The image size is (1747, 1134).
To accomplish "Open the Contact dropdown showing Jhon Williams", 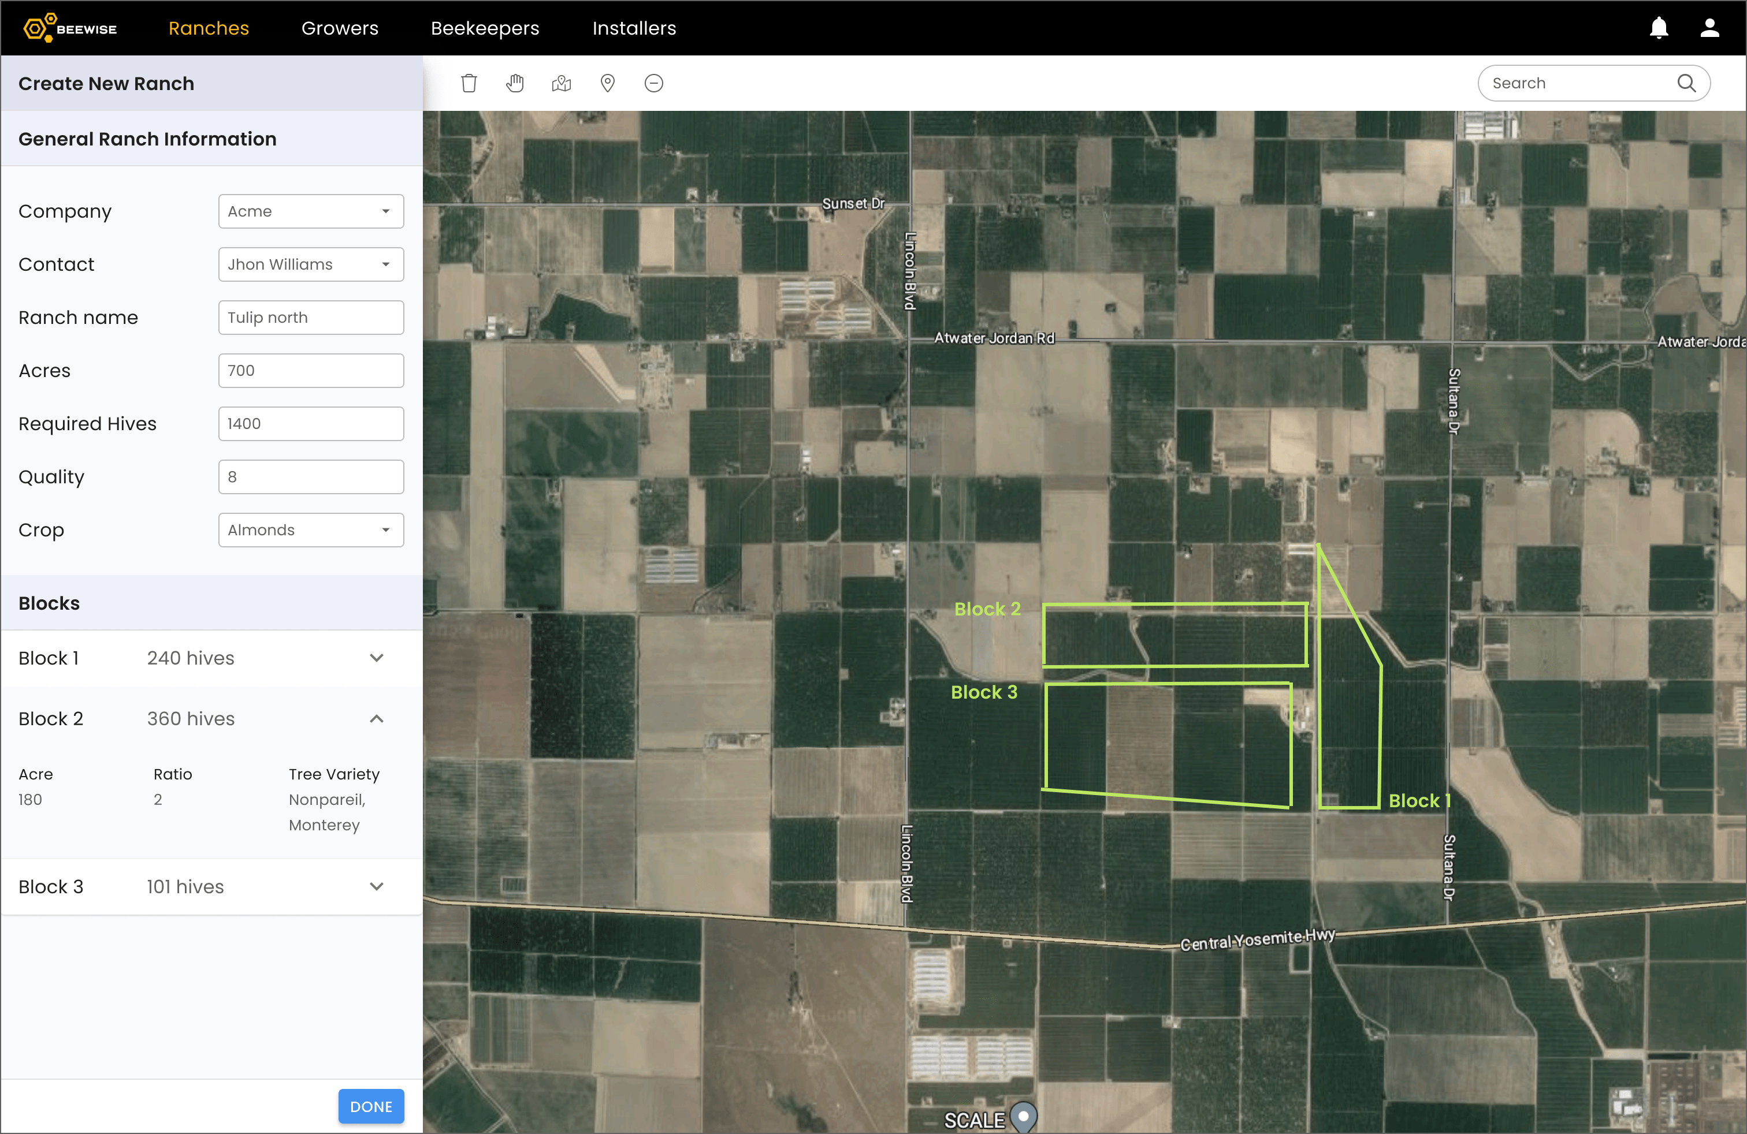I will pyautogui.click(x=310, y=264).
